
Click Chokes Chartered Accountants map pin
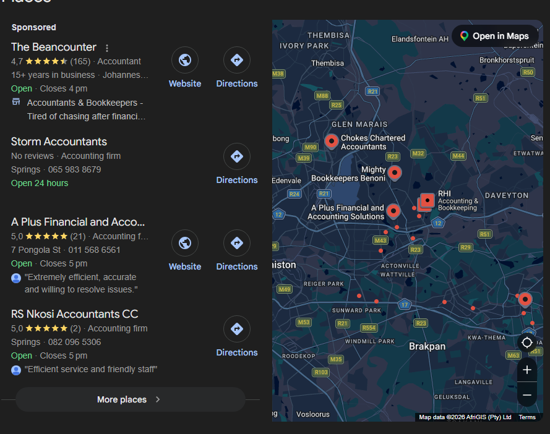[331, 142]
